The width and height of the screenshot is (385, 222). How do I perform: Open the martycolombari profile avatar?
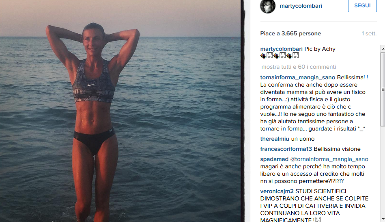268,6
